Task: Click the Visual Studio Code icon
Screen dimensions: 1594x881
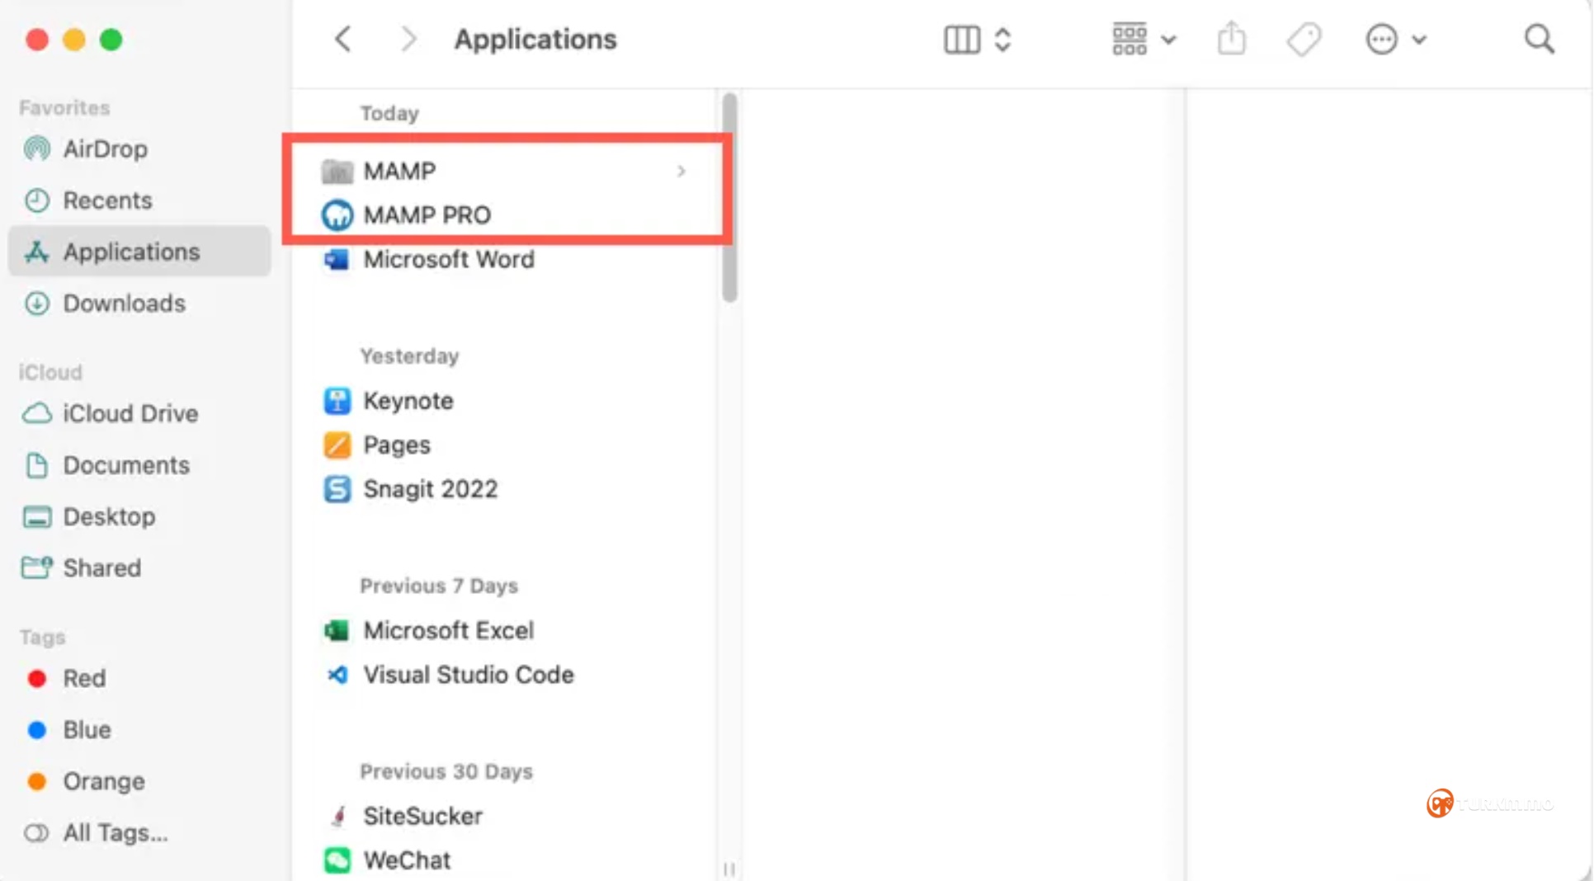Action: point(337,675)
